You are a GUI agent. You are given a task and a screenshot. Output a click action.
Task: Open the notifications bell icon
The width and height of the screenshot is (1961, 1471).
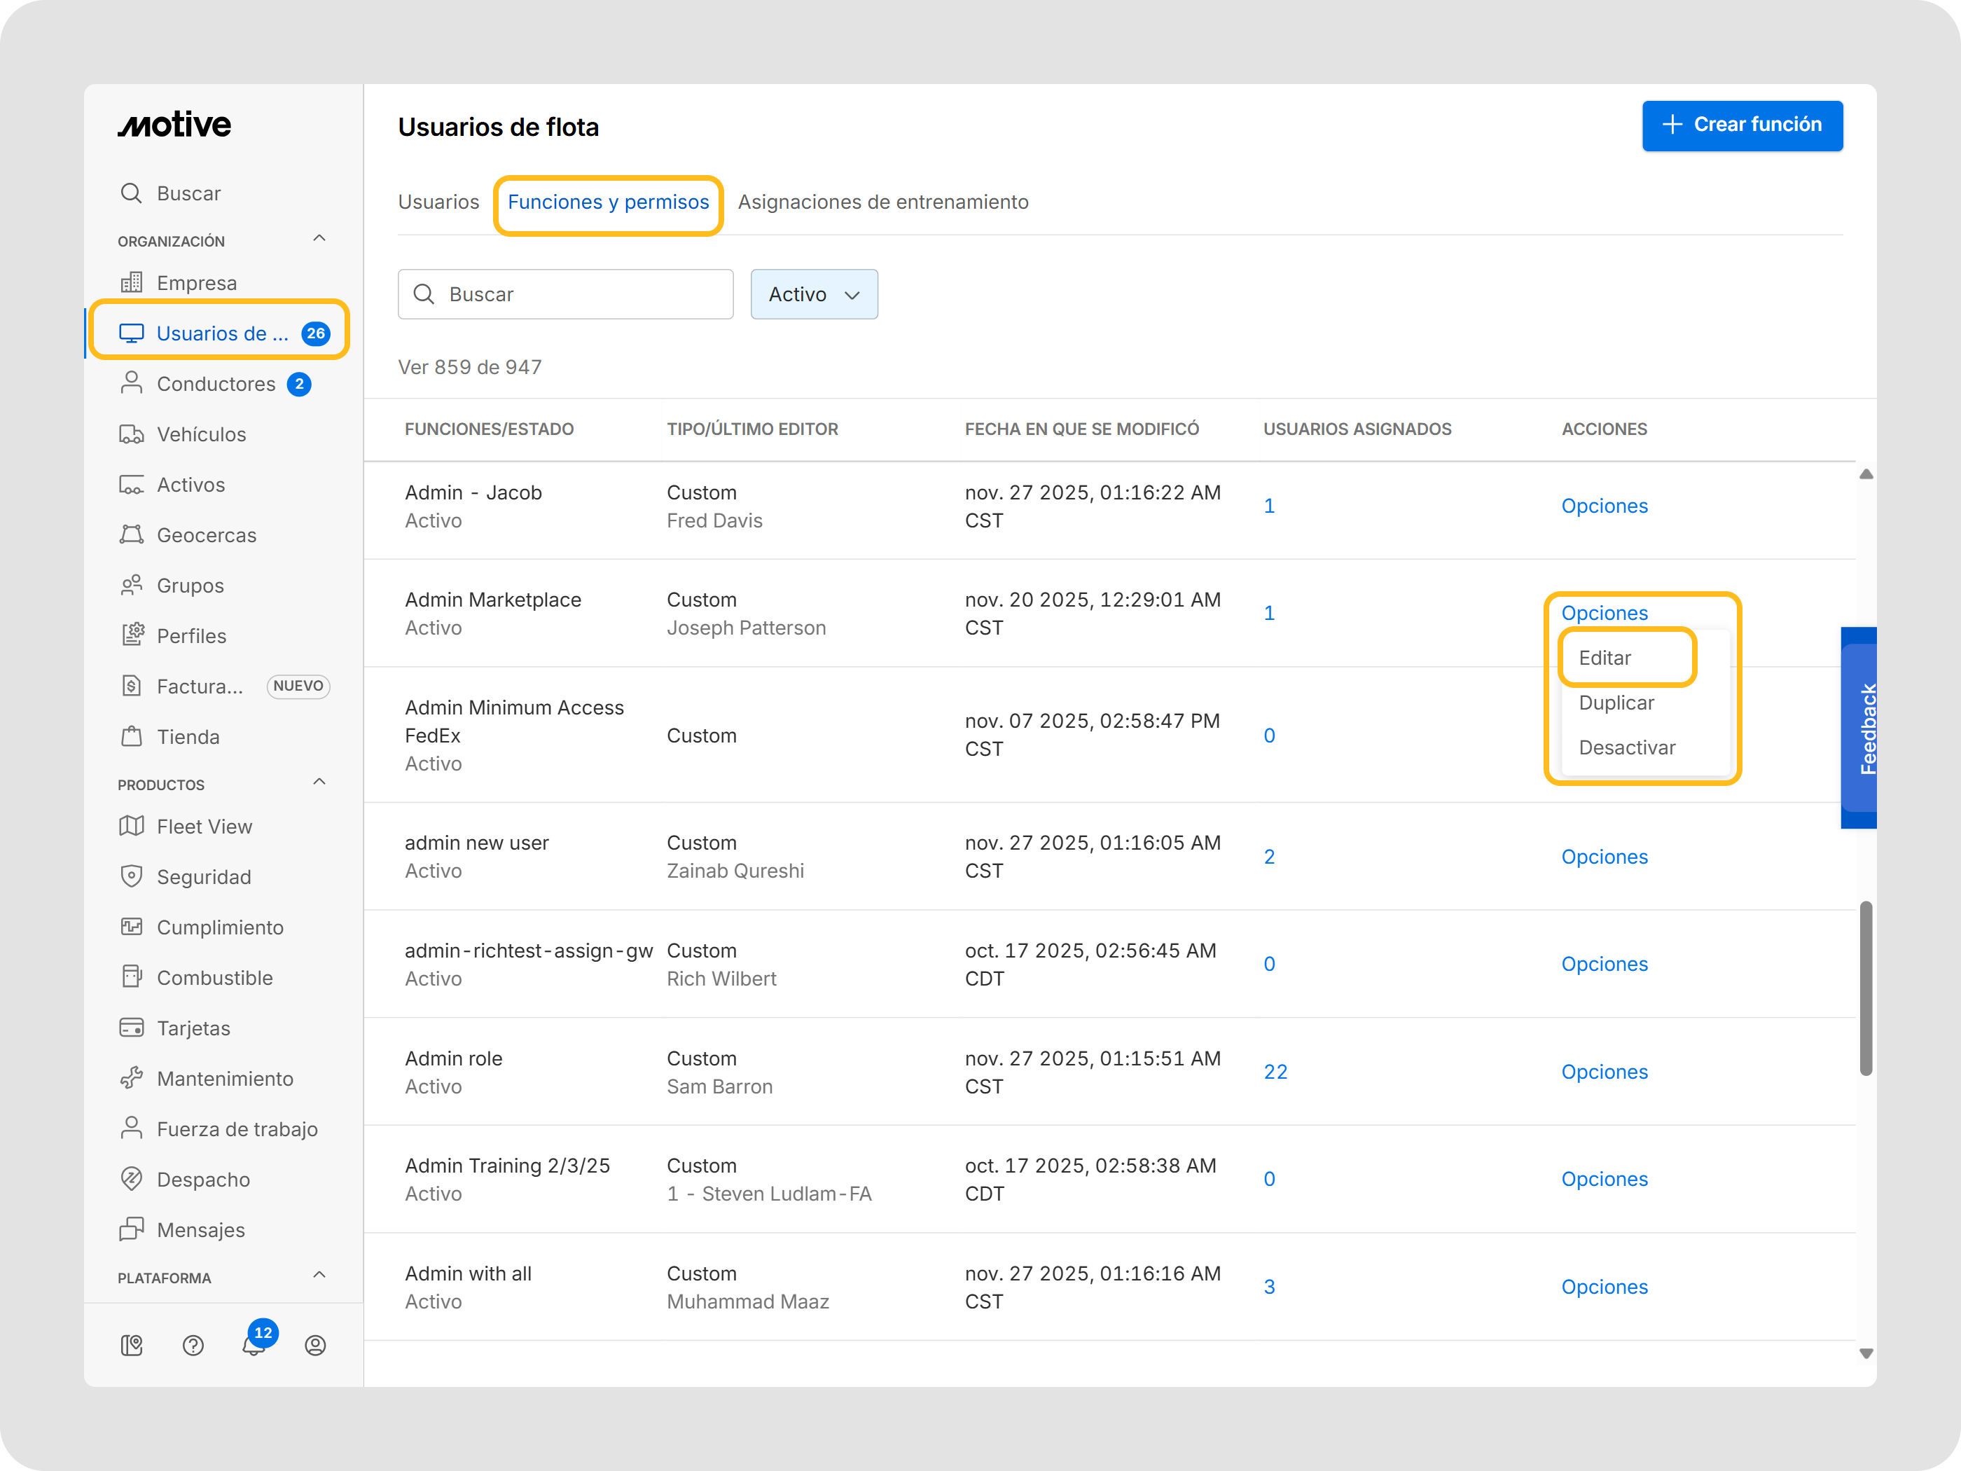point(254,1345)
